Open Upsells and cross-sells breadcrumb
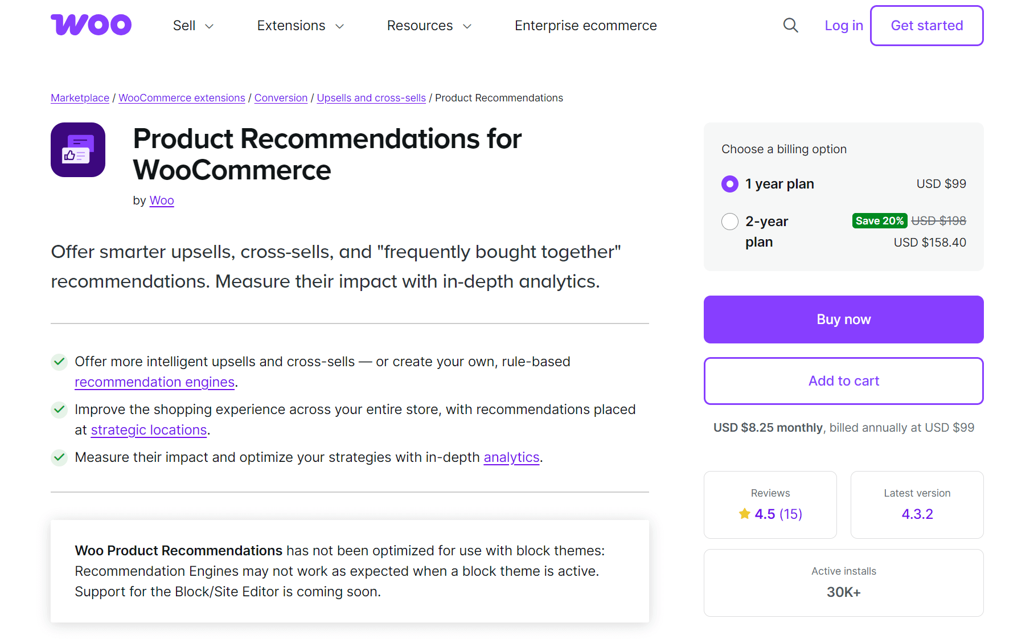 tap(371, 97)
